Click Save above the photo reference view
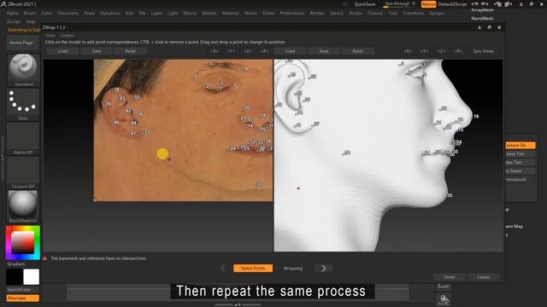Viewport: 547px width, 307px height. (x=97, y=51)
